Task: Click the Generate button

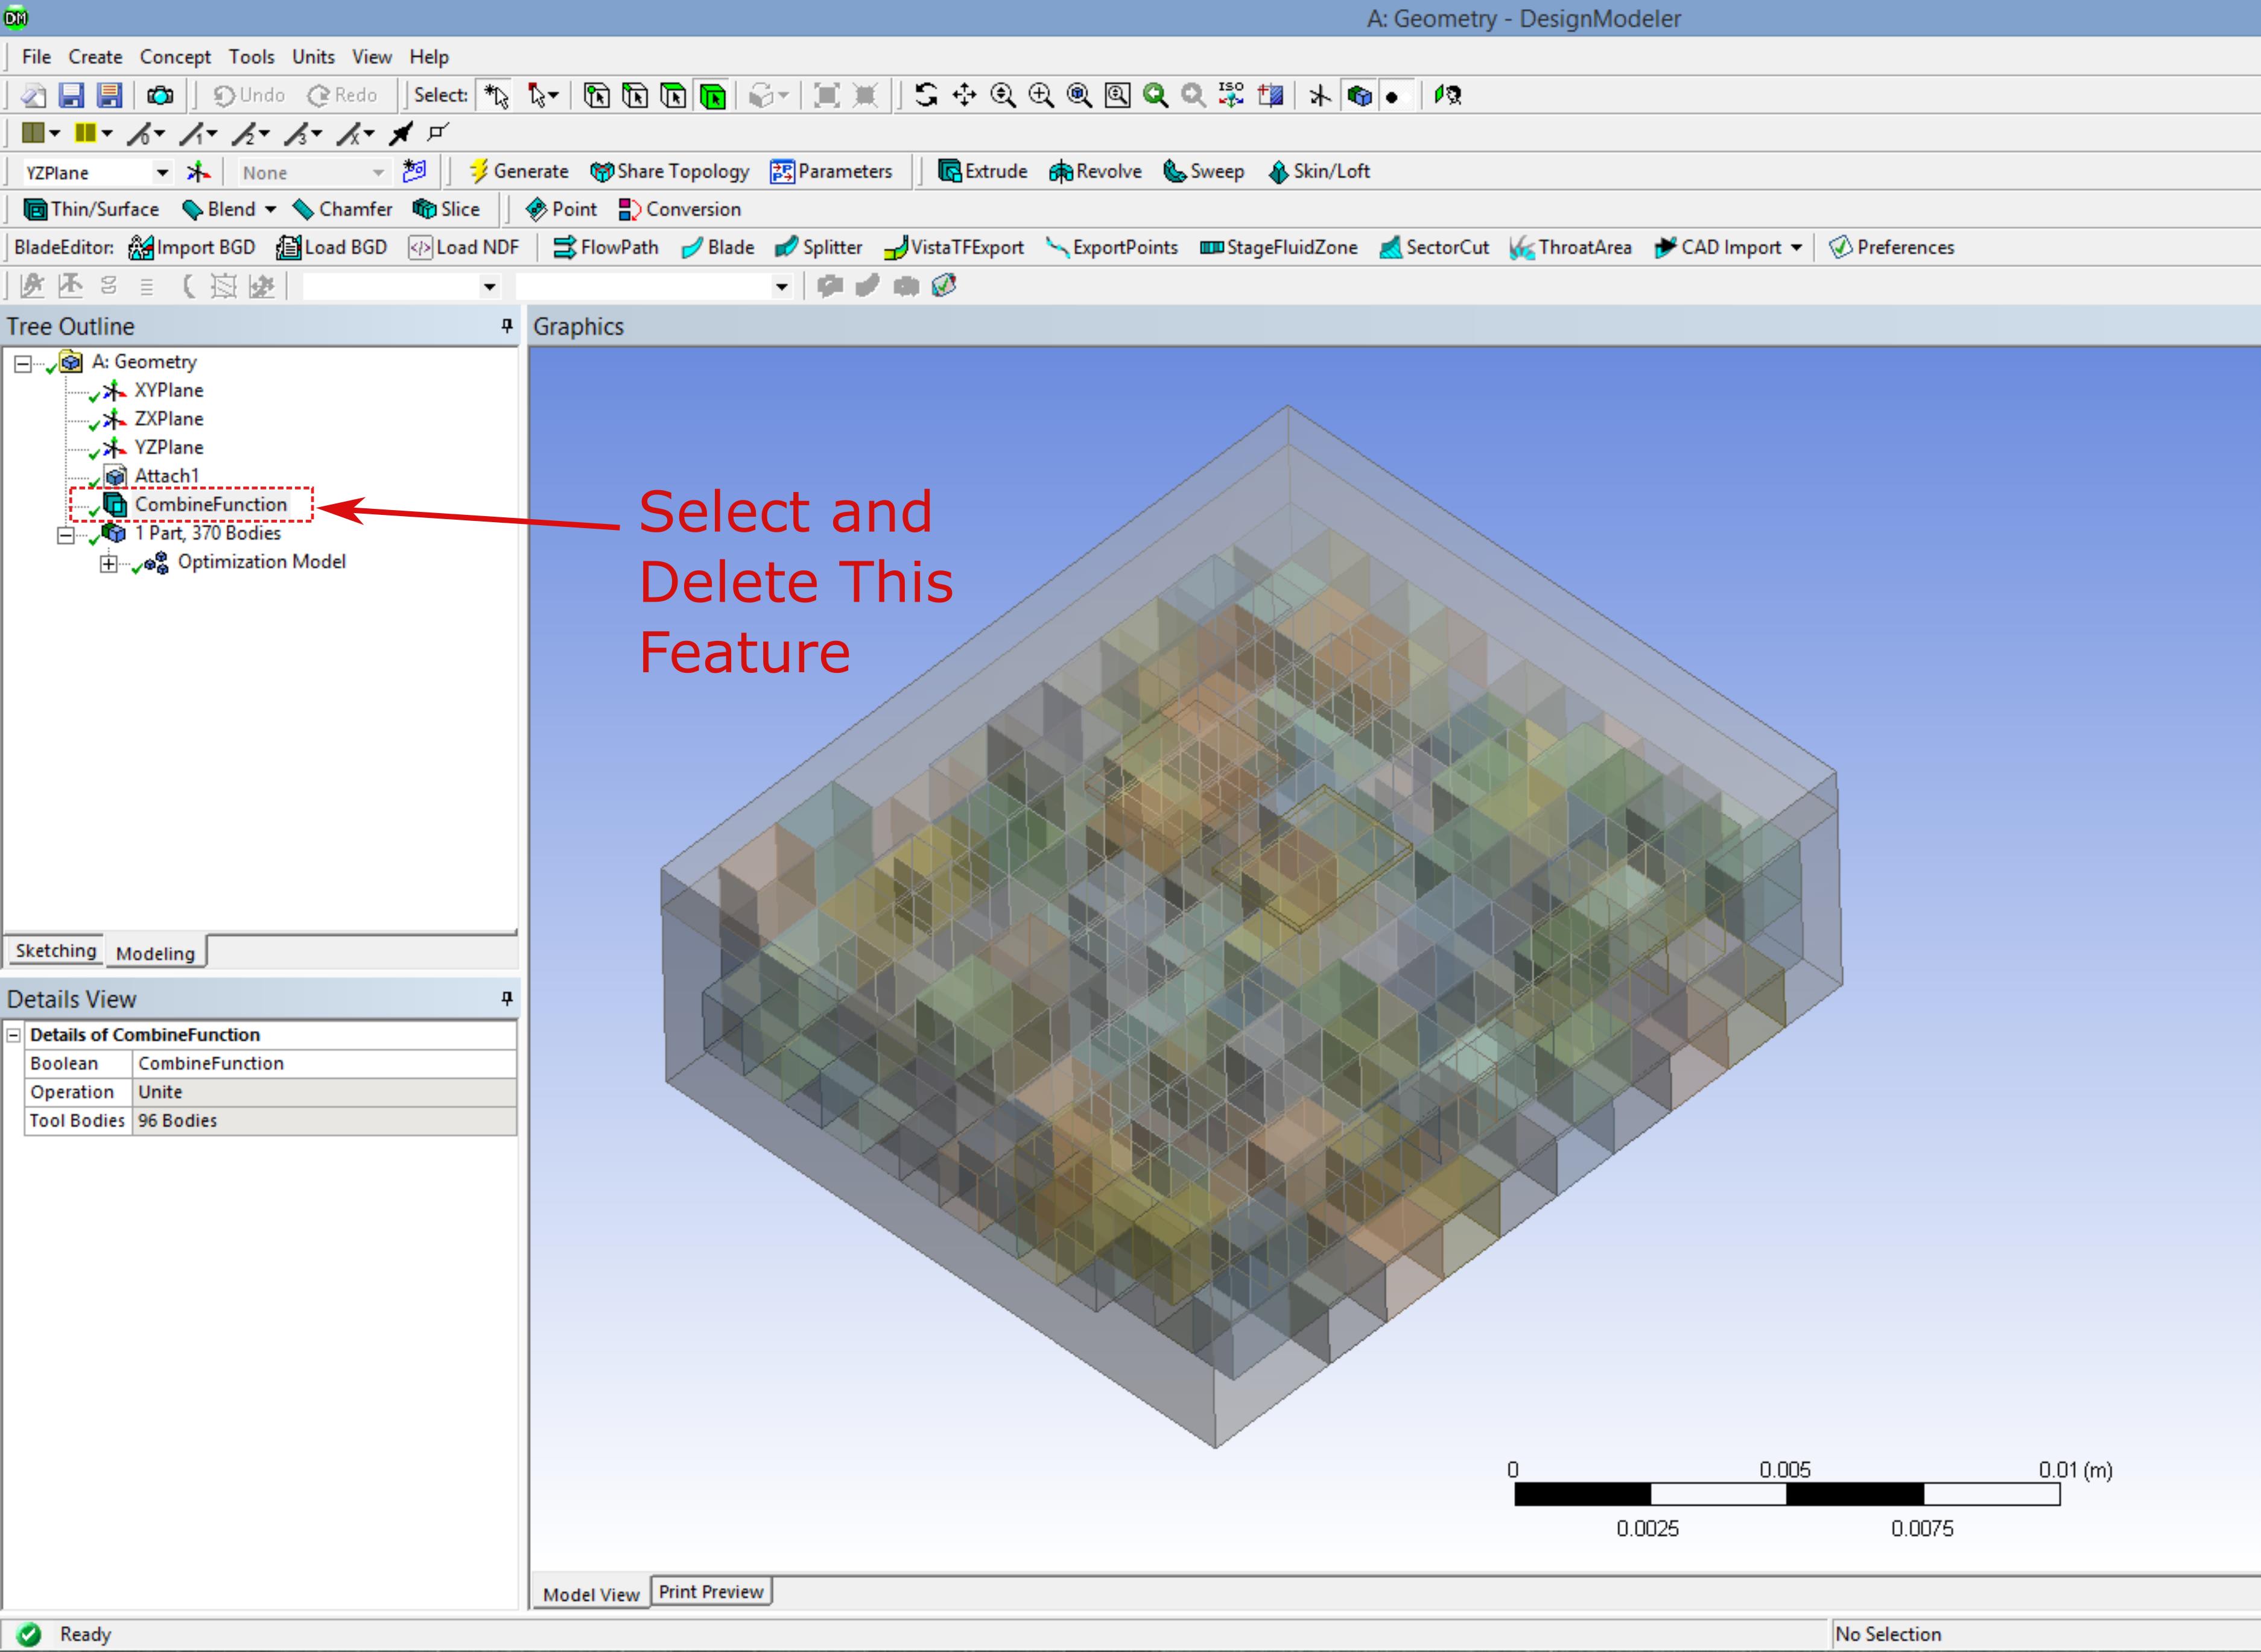Action: click(519, 171)
